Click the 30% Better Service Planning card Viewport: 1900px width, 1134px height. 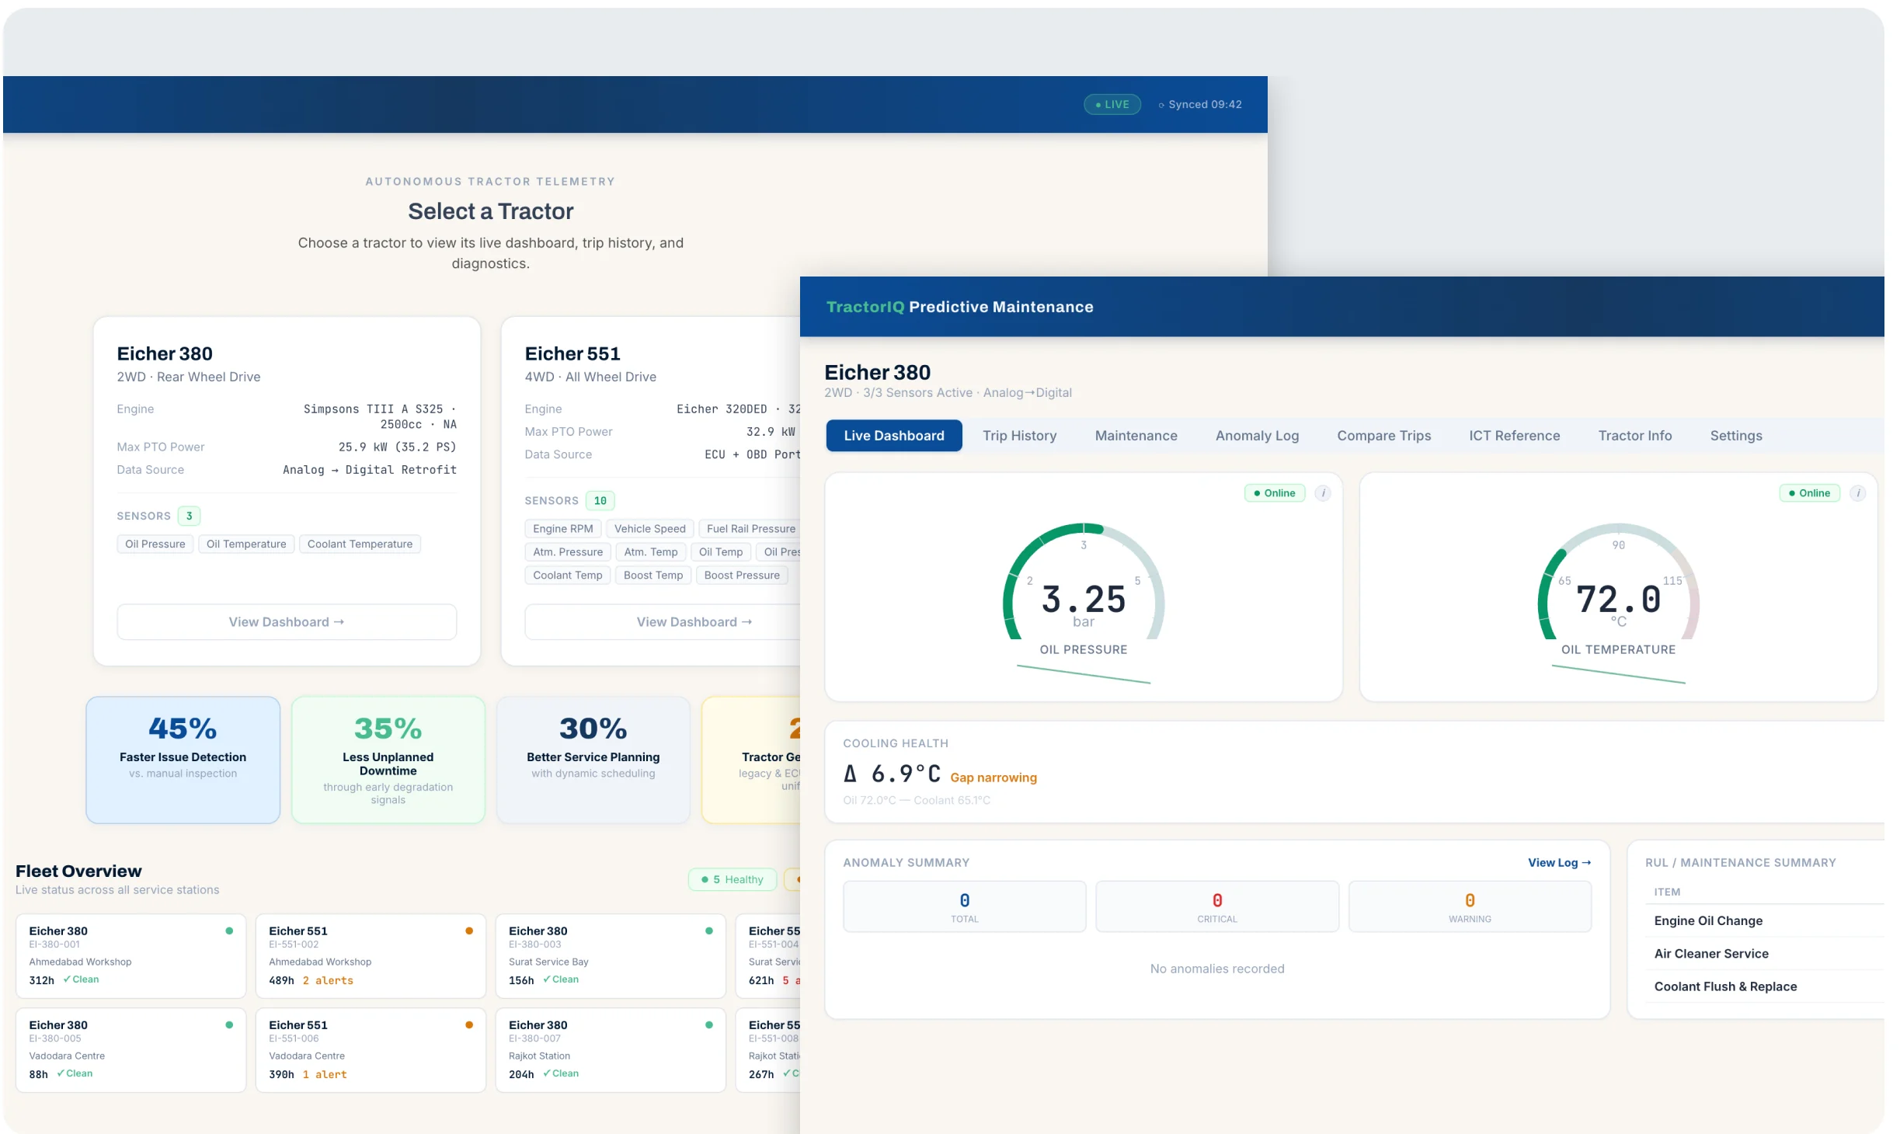[x=593, y=760]
